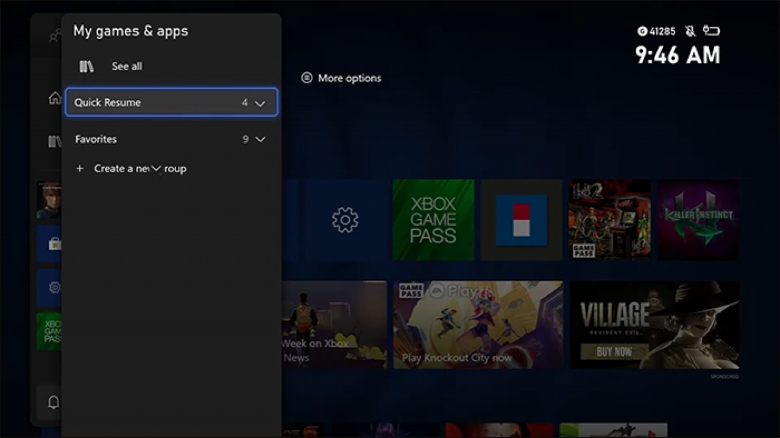Image resolution: width=780 pixels, height=438 pixels.
Task: Open Play Knockout City now promotion
Action: tap(478, 324)
